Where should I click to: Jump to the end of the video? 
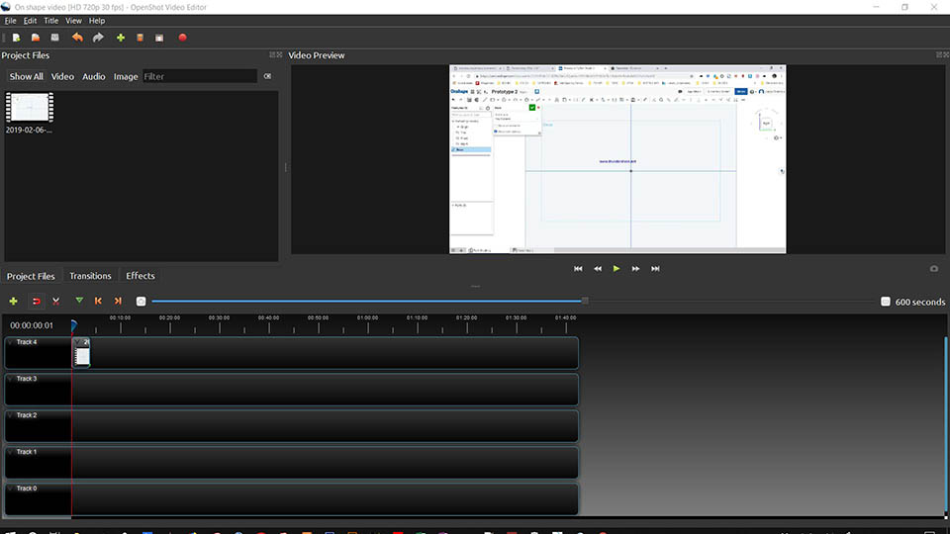(655, 268)
